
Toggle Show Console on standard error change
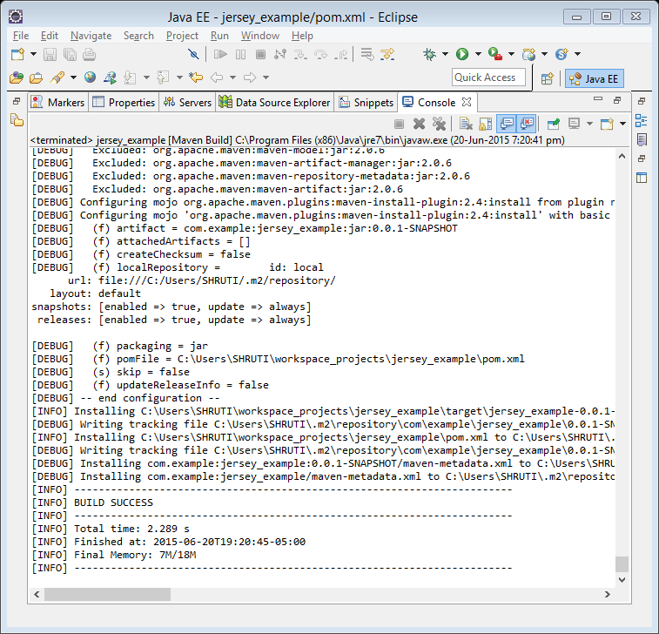(x=527, y=124)
